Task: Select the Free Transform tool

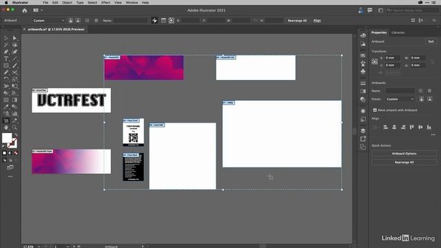Action: 14,86
